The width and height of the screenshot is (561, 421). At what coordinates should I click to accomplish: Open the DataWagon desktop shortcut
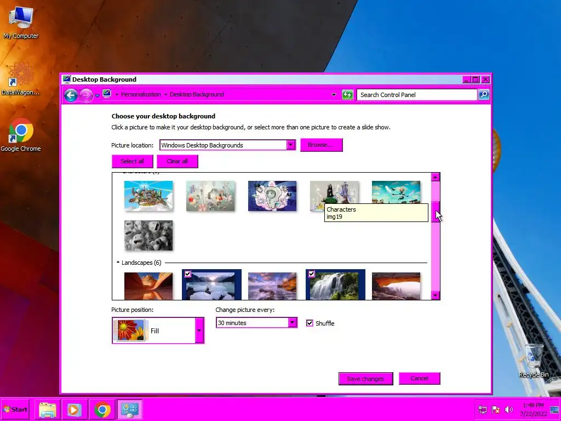click(x=20, y=78)
